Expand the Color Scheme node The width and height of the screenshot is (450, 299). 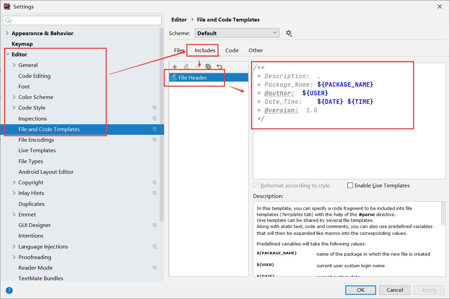pyautogui.click(x=14, y=97)
